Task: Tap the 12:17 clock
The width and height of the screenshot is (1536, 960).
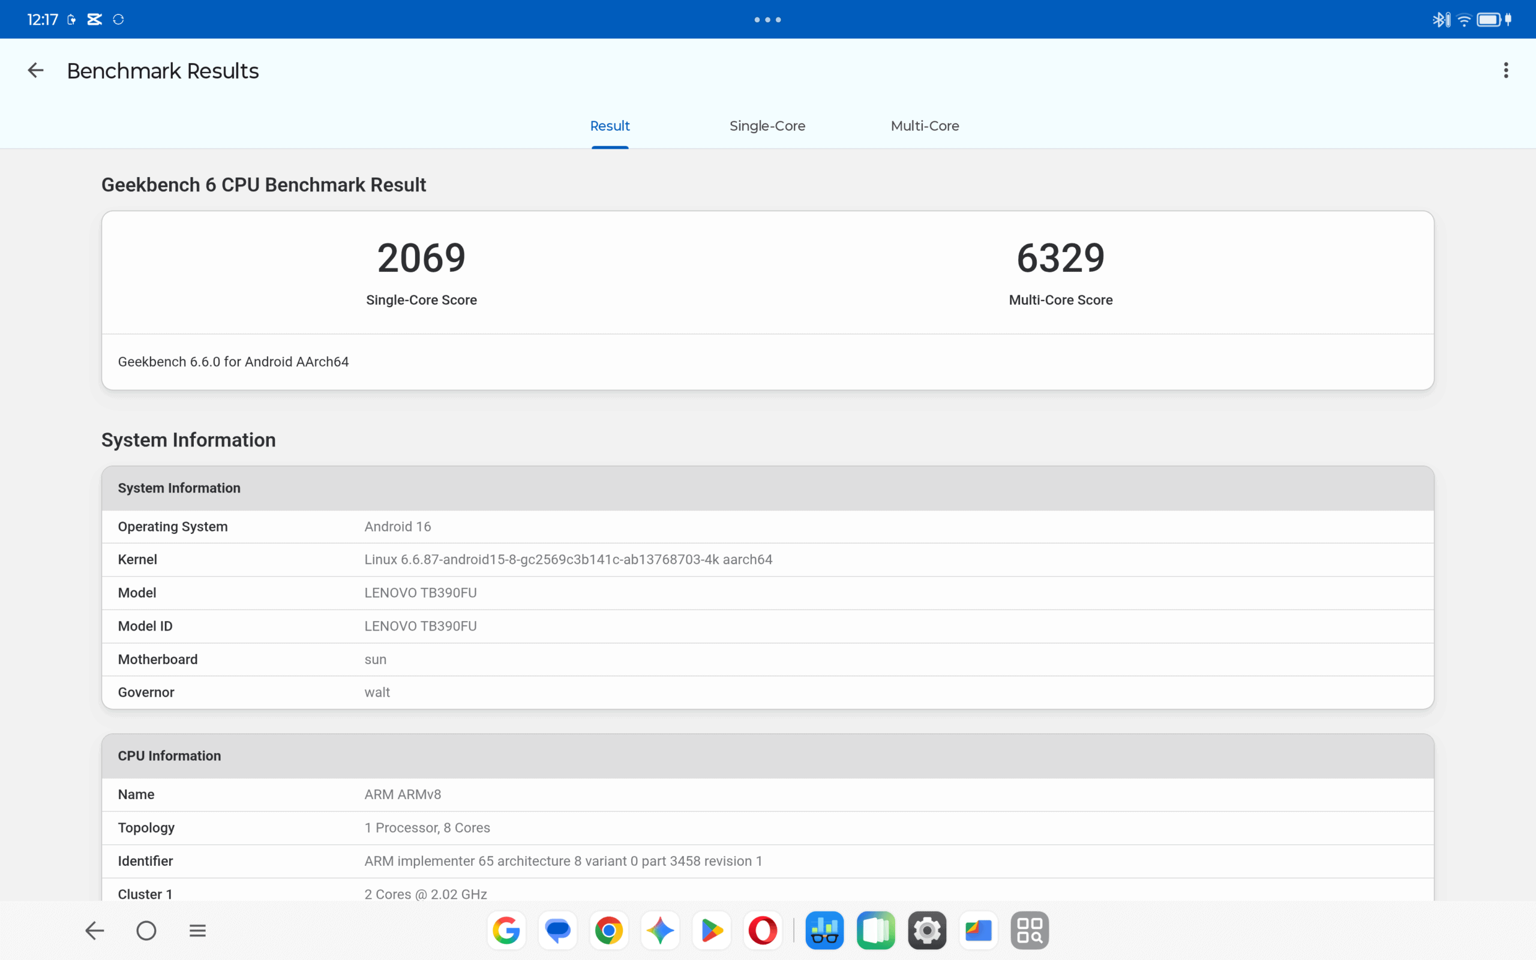Action: (43, 20)
